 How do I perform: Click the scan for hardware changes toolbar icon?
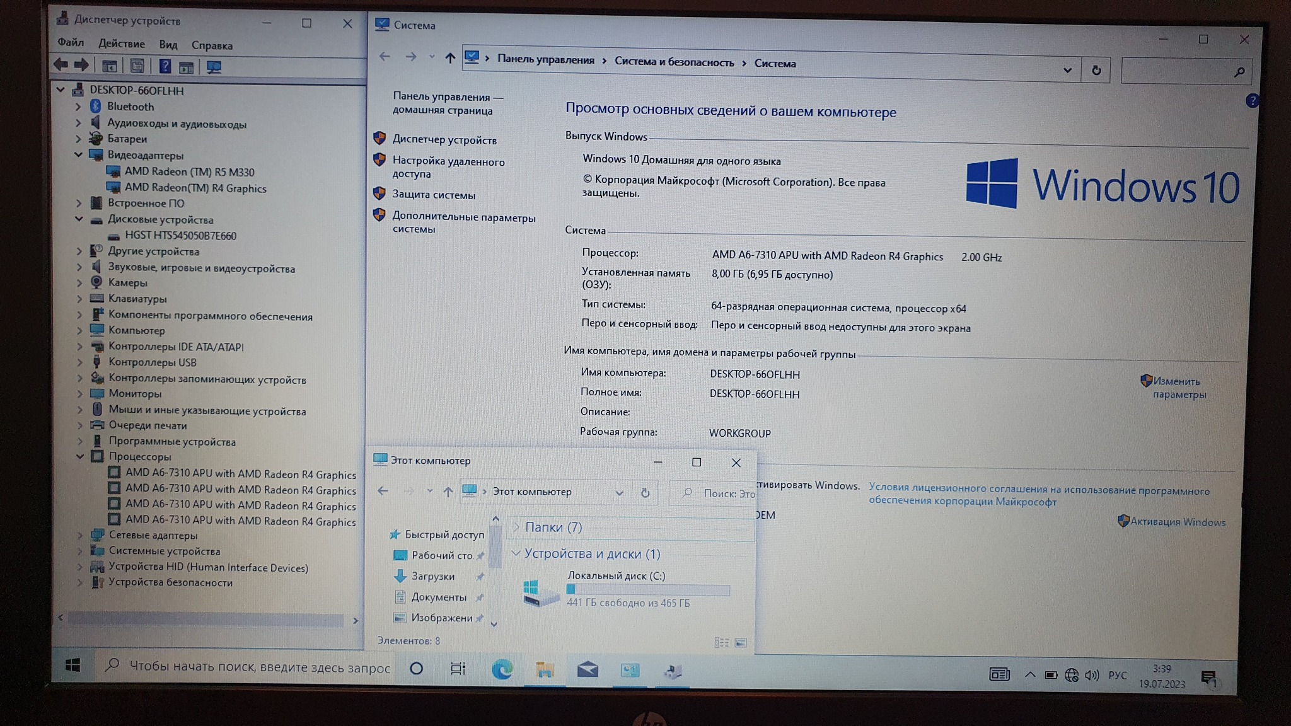214,67
